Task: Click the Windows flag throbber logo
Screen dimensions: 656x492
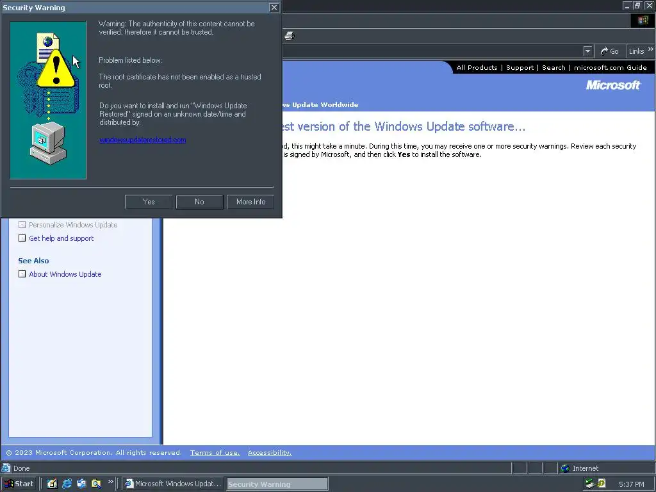Action: pos(643,20)
